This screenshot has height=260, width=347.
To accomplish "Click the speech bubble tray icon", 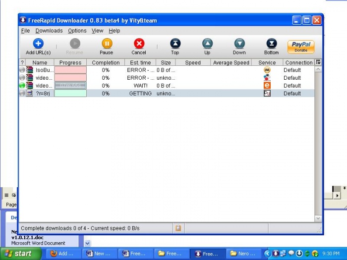I will pos(291,253).
